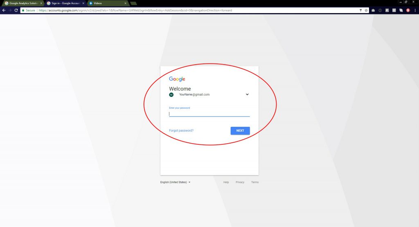Reload the current page
The height and width of the screenshot is (227, 419).
pos(16,10)
